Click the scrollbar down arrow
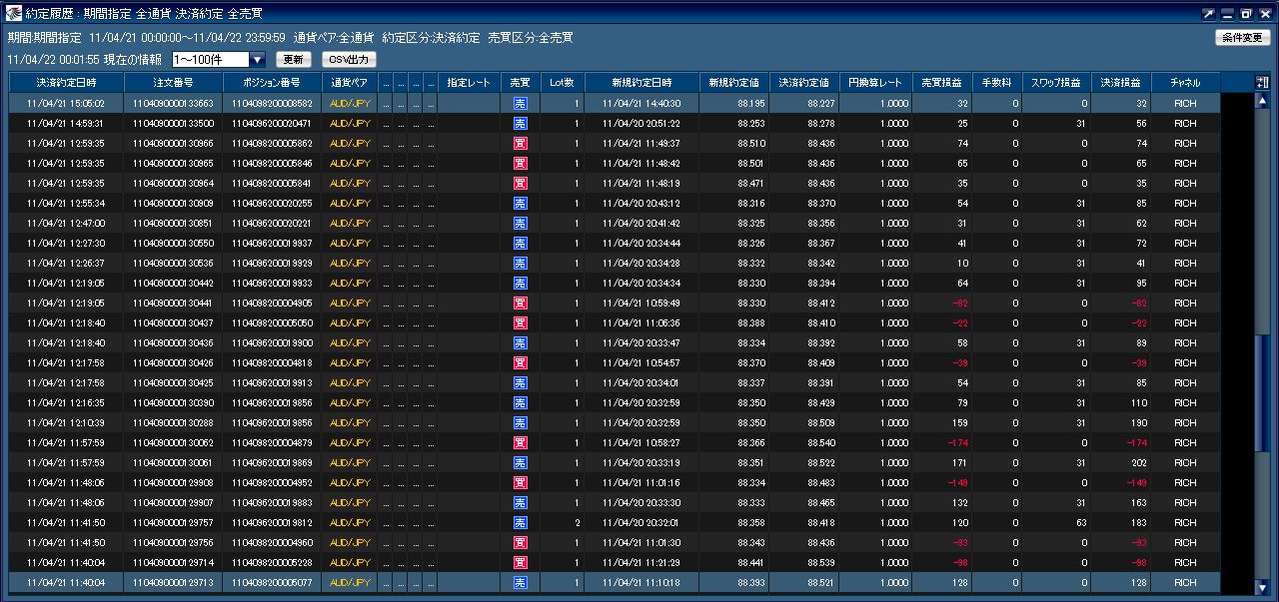 pyautogui.click(x=1262, y=586)
